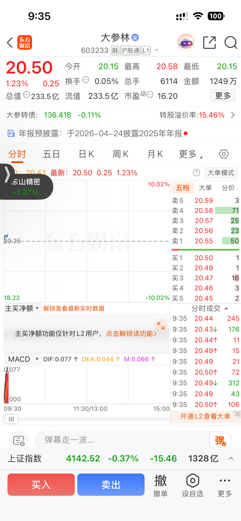Close the 开通L2 banner
The width and height of the screenshot is (241, 521).
click(x=238, y=414)
